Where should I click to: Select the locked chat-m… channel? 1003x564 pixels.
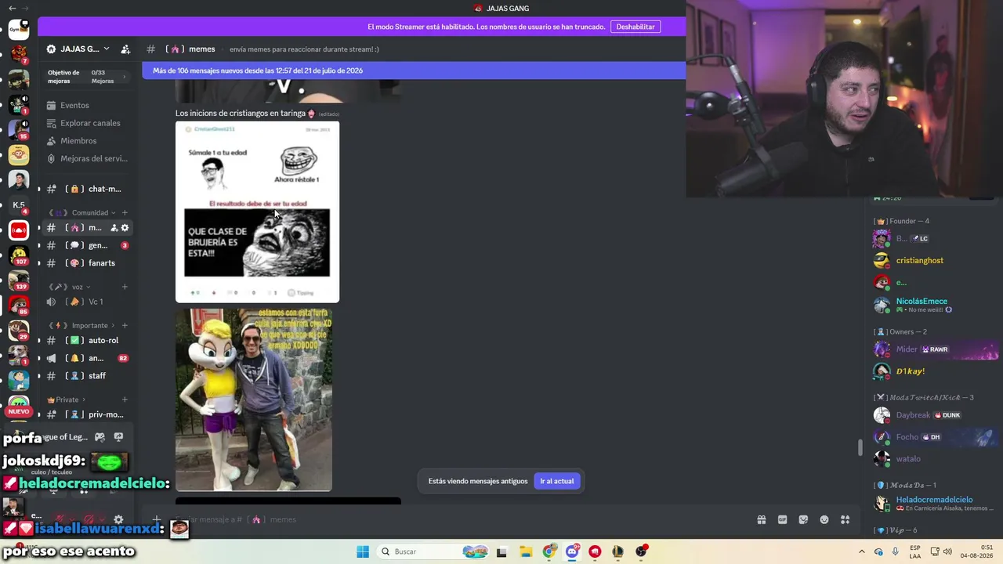pos(86,189)
